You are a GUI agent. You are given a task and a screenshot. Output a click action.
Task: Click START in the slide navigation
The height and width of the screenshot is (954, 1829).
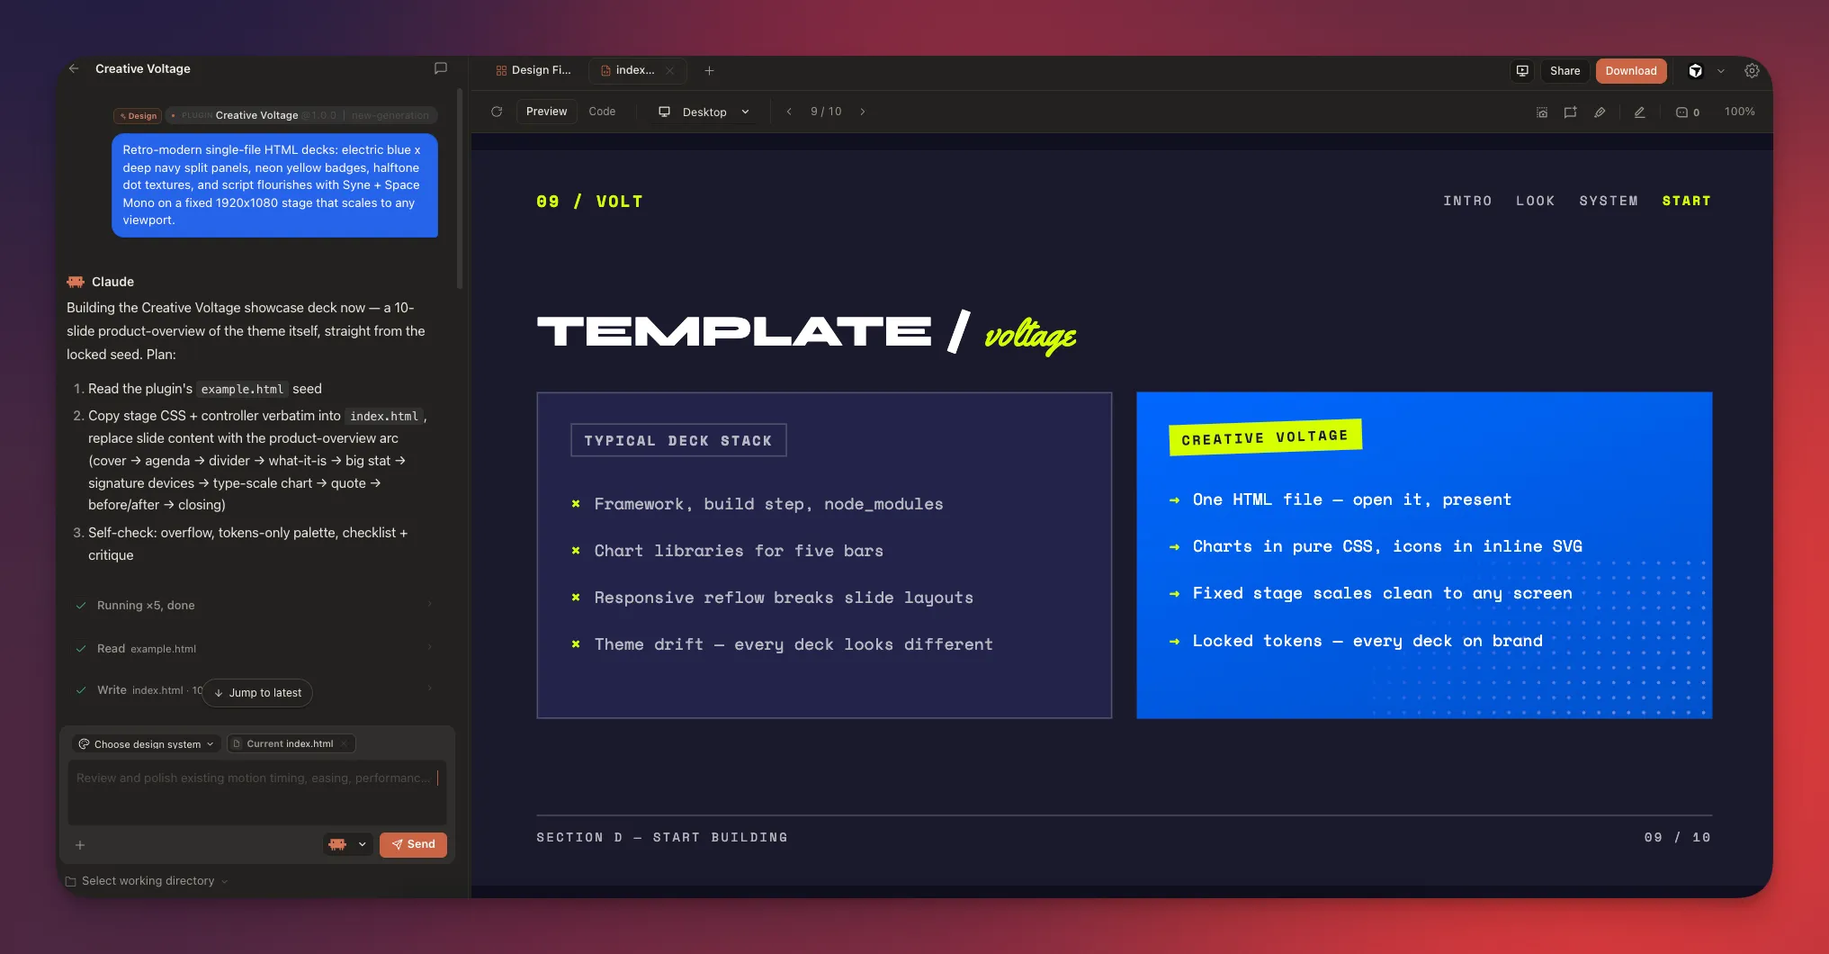click(1686, 201)
